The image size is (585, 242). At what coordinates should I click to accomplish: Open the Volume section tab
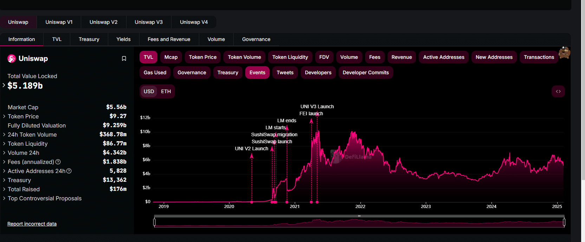coord(216,39)
